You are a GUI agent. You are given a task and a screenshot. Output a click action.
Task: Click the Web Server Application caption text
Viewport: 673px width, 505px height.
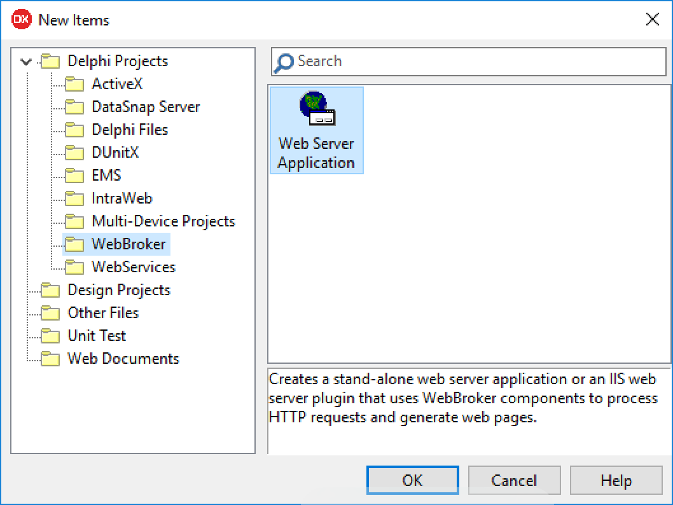316,153
